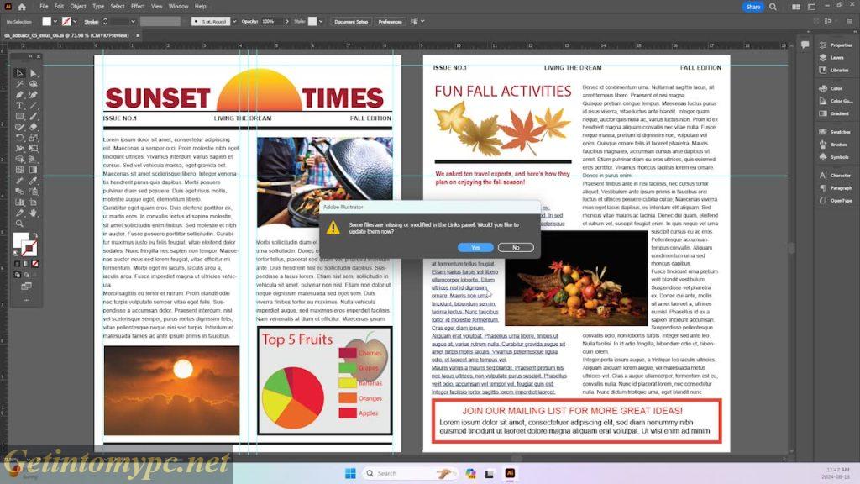Select the Selection tool (black arrow)
860x484 pixels.
(19, 73)
